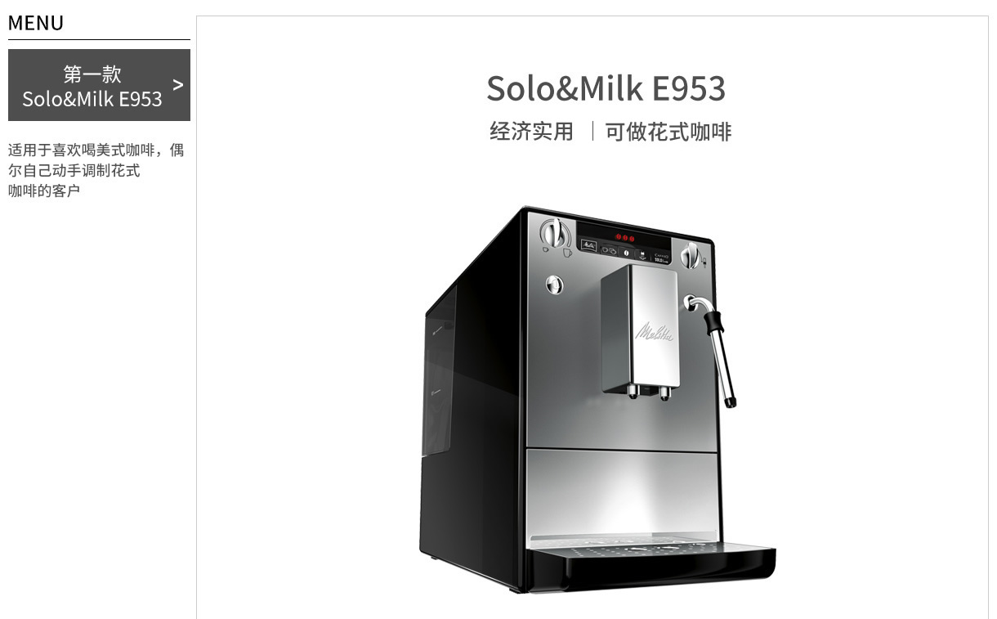Viewport: 997px width, 619px height.
Task: Select the 第一款 Solo&Milk E953 menu entry
Action: click(x=99, y=85)
